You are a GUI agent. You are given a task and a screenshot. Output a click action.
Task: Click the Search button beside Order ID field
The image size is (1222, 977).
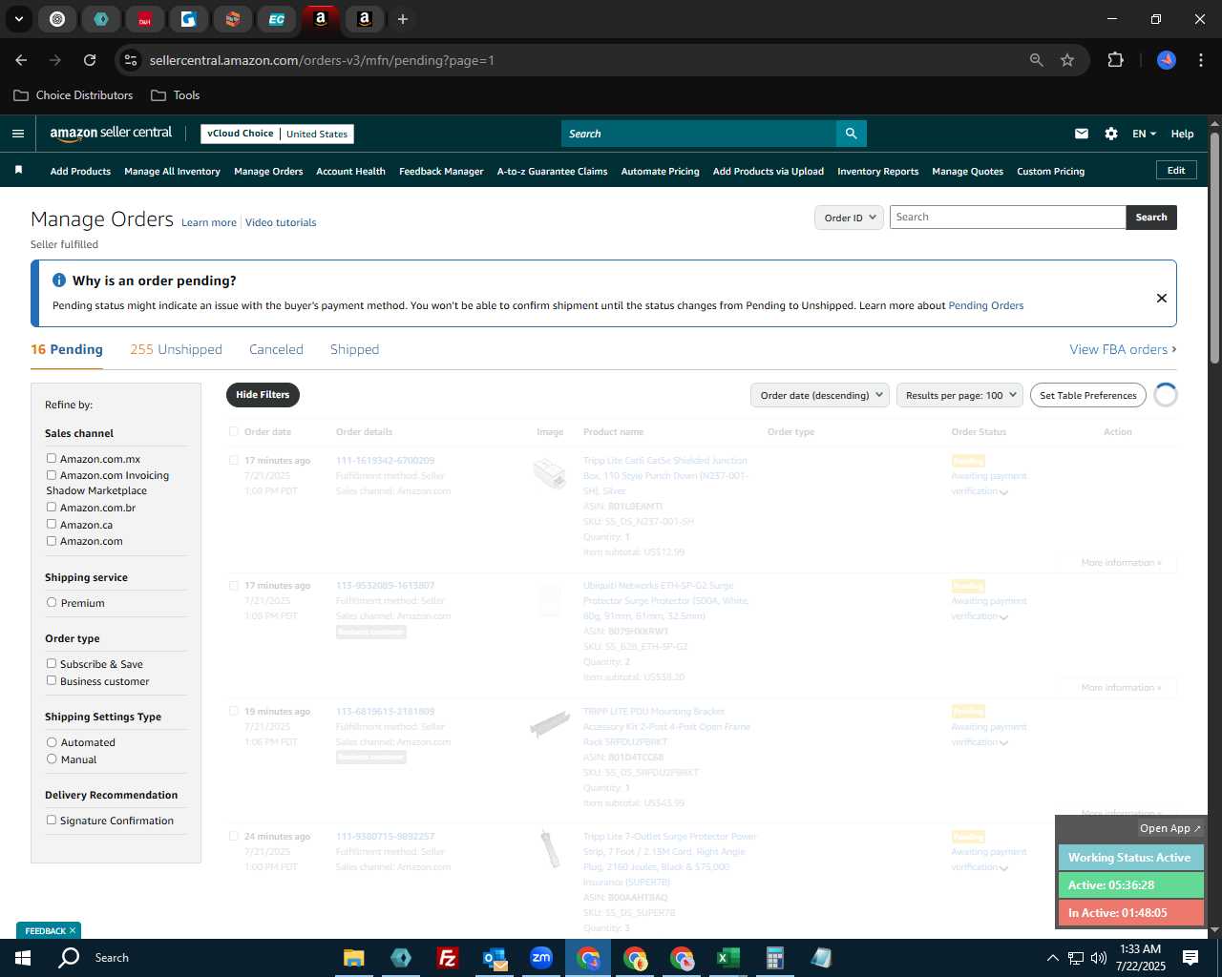1151,218
